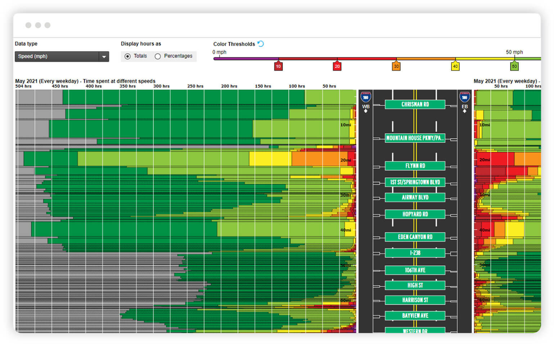The image size is (554, 344).
Task: Select the Percentages radio button
Action: [158, 56]
